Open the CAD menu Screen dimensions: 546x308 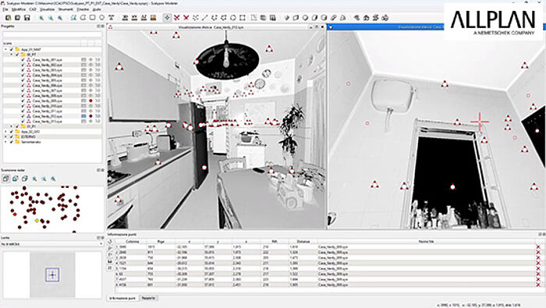pyautogui.click(x=33, y=9)
